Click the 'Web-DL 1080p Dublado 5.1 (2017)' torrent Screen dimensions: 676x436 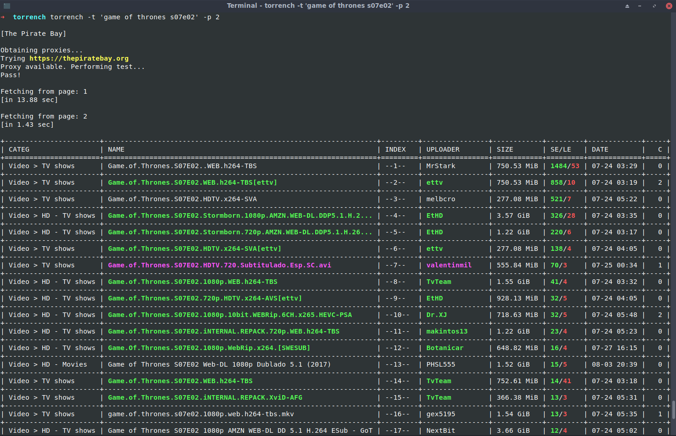(220, 364)
